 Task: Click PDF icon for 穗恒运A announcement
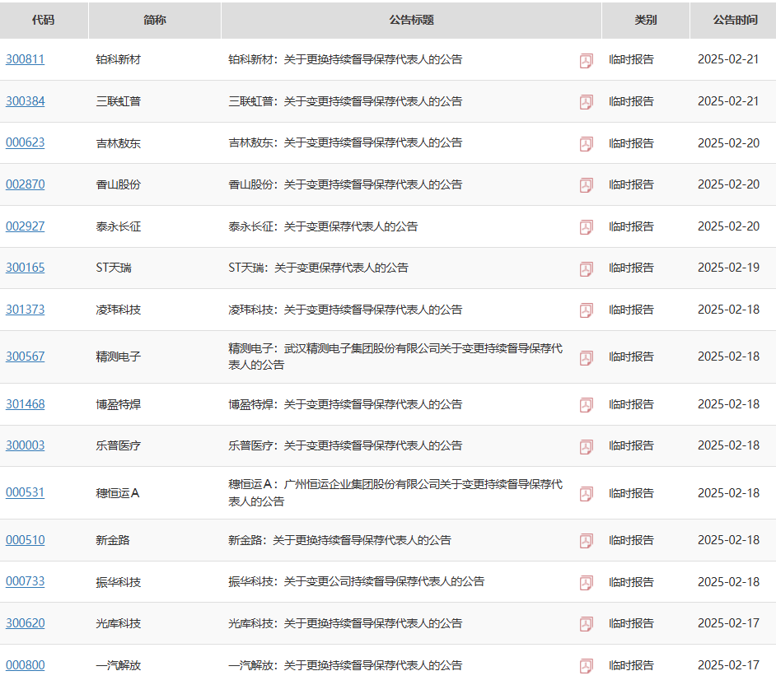tap(586, 493)
